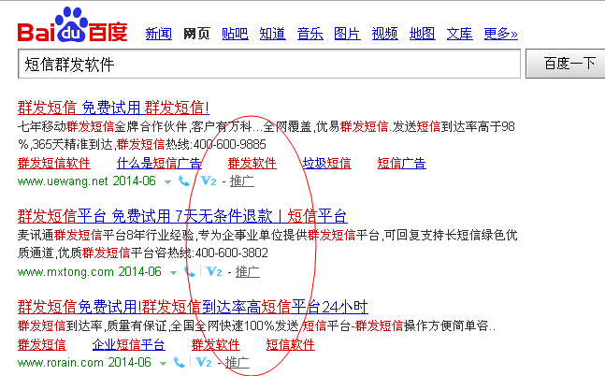The height and width of the screenshot is (376, 605).
Task: Open the 地图 tab
Action: [422, 34]
